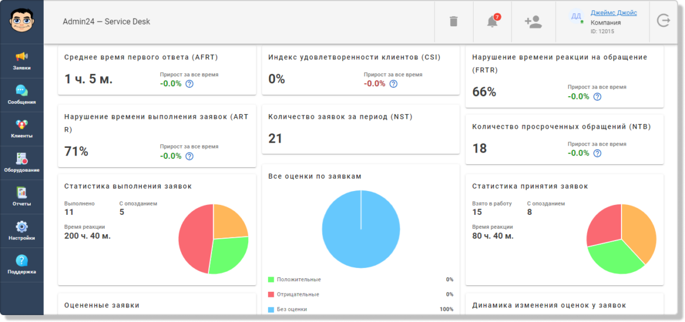Screen dimensions: 685x322
Task: Click the 0% CSI value
Action: point(277,79)
